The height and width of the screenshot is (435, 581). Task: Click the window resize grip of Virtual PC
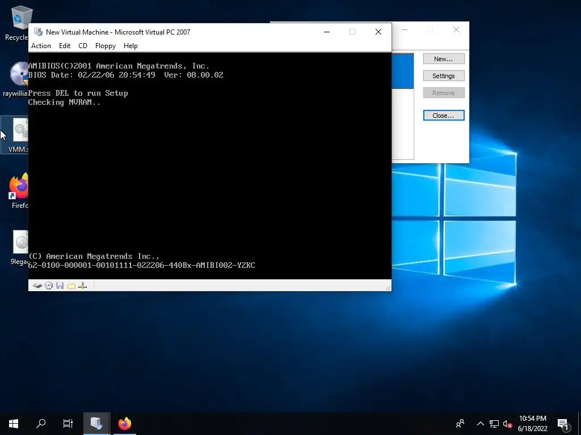[388, 288]
